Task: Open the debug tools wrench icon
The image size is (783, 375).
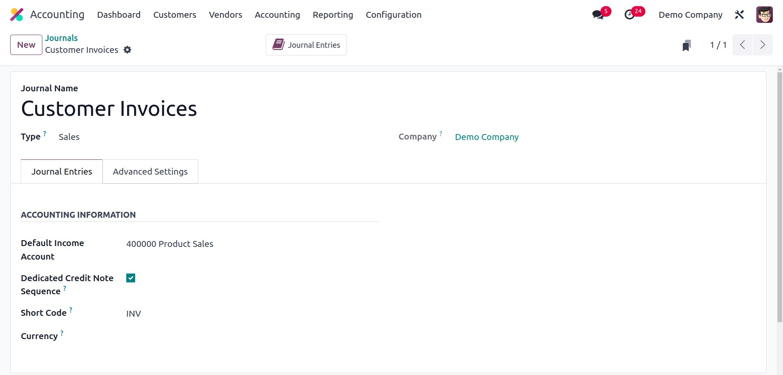Action: click(x=739, y=15)
